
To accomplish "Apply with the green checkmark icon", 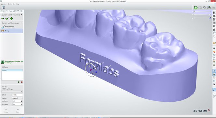I will pyautogui.click(x=7, y=18).
